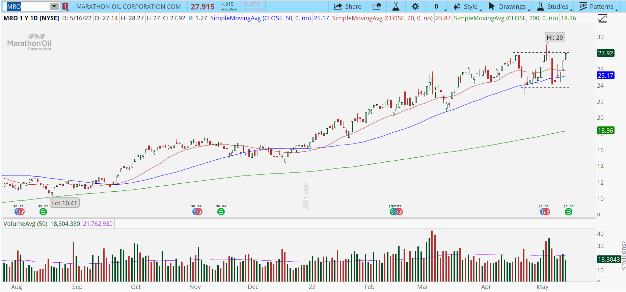Viewport: 626px width, 292px height.
Task: Open chart settings gear icon
Action: click(x=415, y=6)
